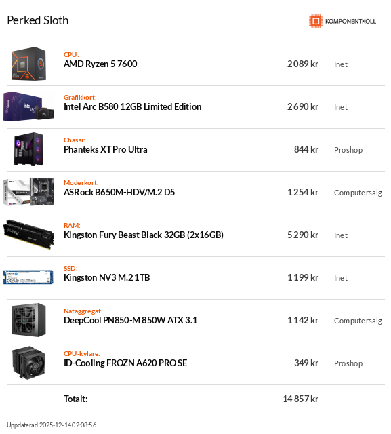Viewport: 391px width, 434px height.
Task: Open the AMD Ryzen 5 7600 link
Action: [100, 64]
